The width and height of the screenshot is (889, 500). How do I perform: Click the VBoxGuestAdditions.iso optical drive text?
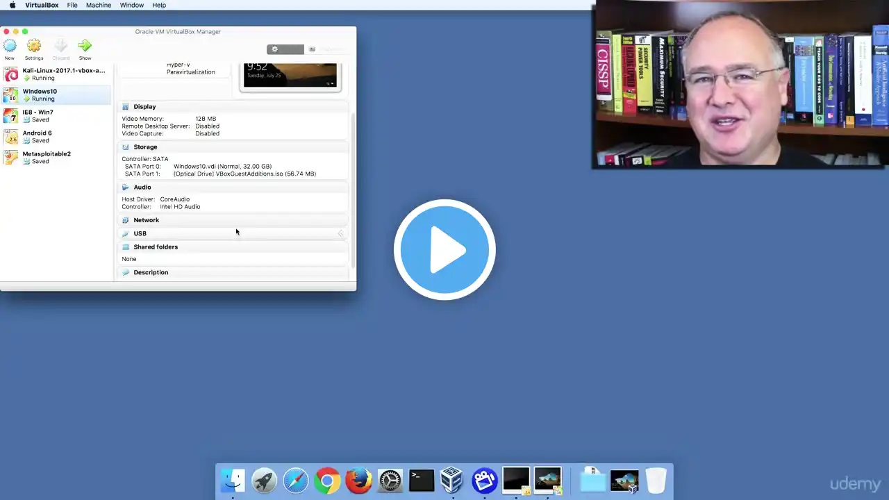(244, 174)
